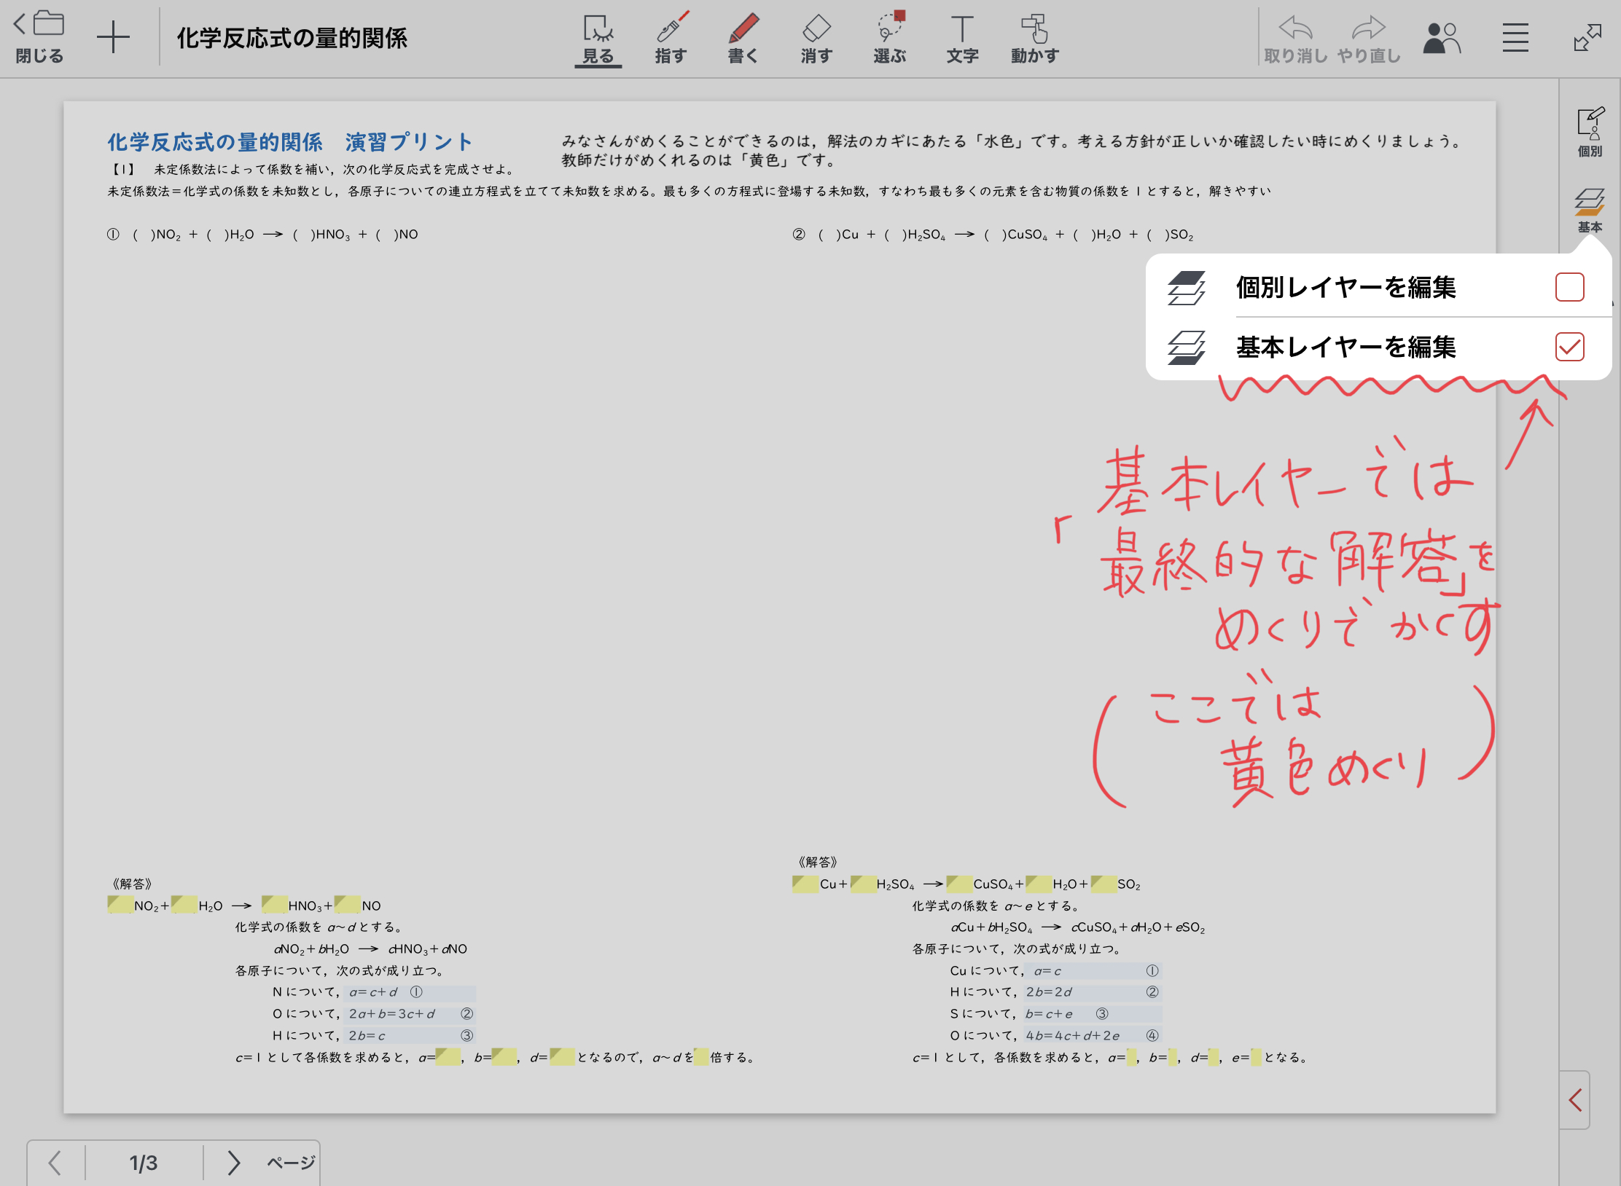Image resolution: width=1621 pixels, height=1186 pixels.
Task: Go to next page arrow
Action: [233, 1163]
